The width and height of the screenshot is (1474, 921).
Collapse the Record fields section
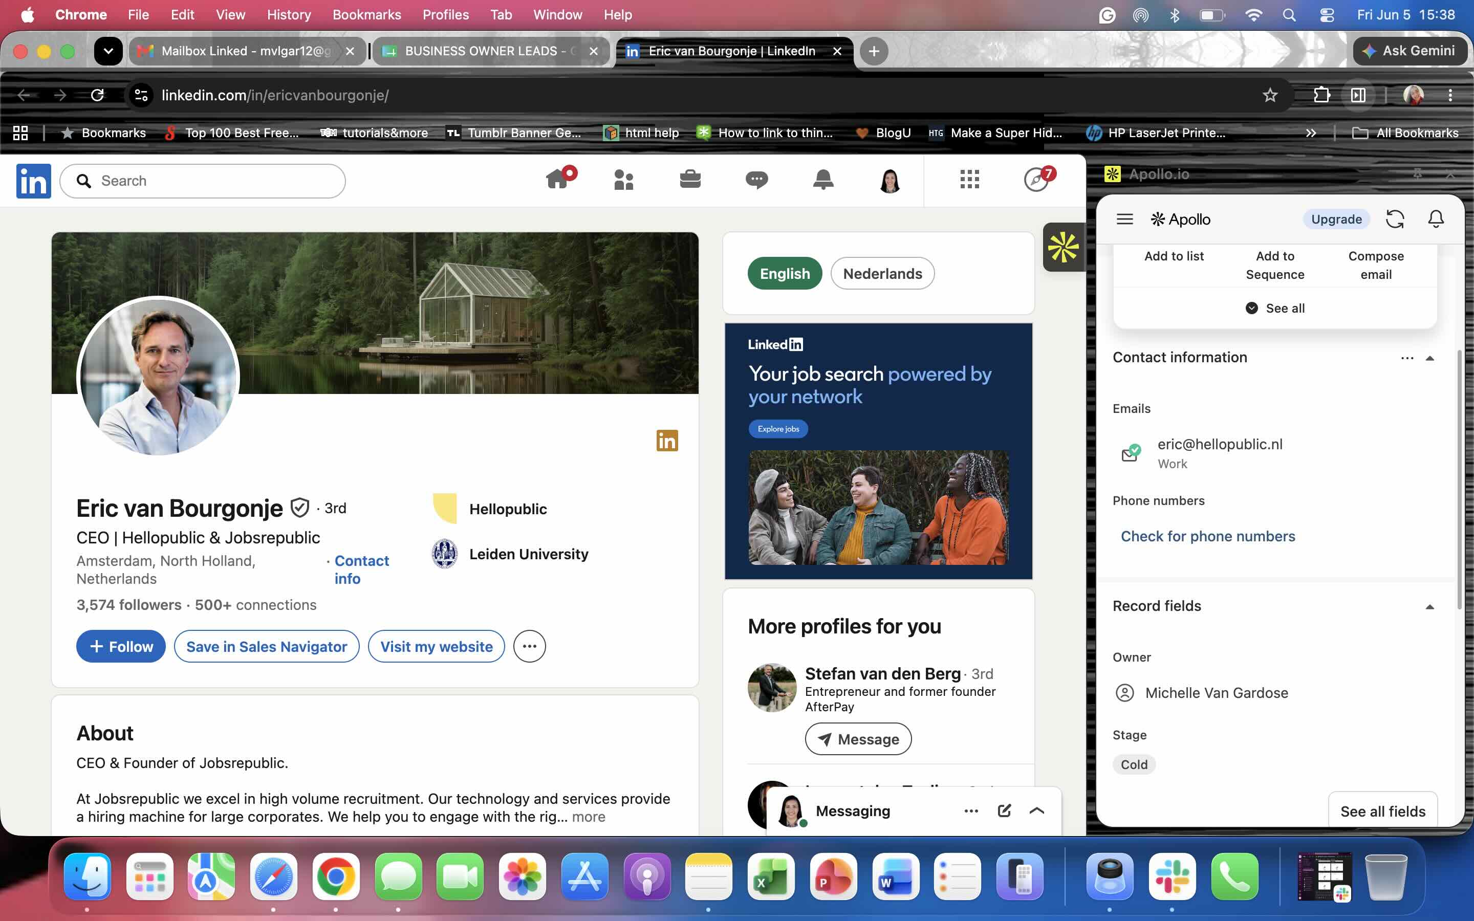(x=1429, y=607)
